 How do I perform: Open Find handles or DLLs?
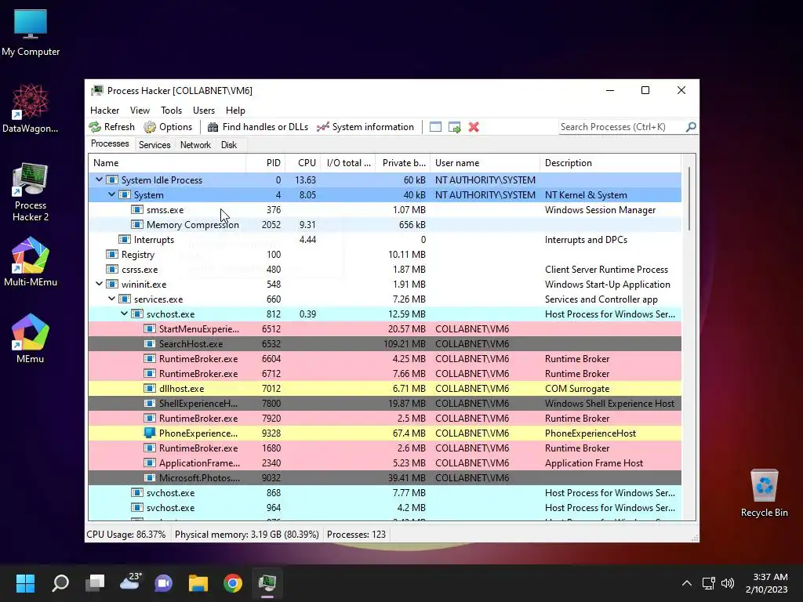coord(257,127)
